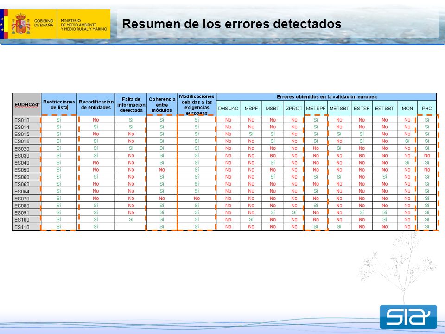The height and width of the screenshot is (334, 445).
Task: Select row label ES020
Action: [x=22, y=148]
